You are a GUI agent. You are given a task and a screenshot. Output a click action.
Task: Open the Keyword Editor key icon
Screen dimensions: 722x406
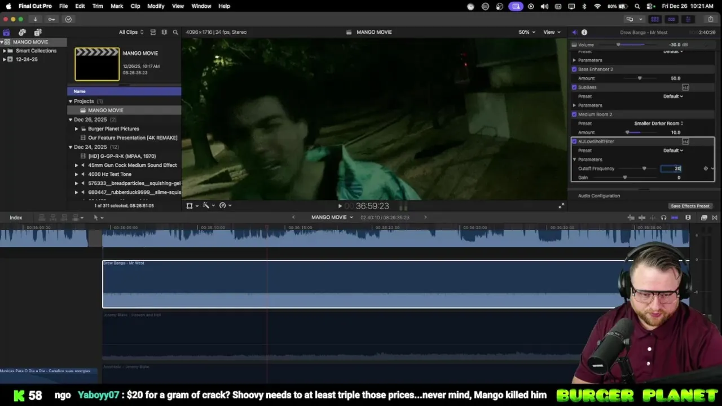pos(51,19)
